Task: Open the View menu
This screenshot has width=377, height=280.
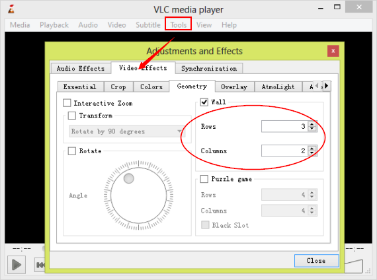Action: tap(204, 24)
